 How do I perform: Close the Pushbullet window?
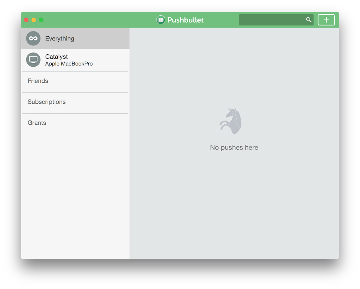point(26,20)
